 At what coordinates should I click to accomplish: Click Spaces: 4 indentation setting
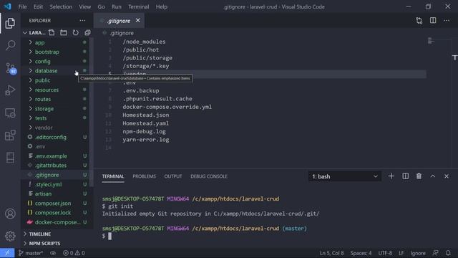click(361, 253)
